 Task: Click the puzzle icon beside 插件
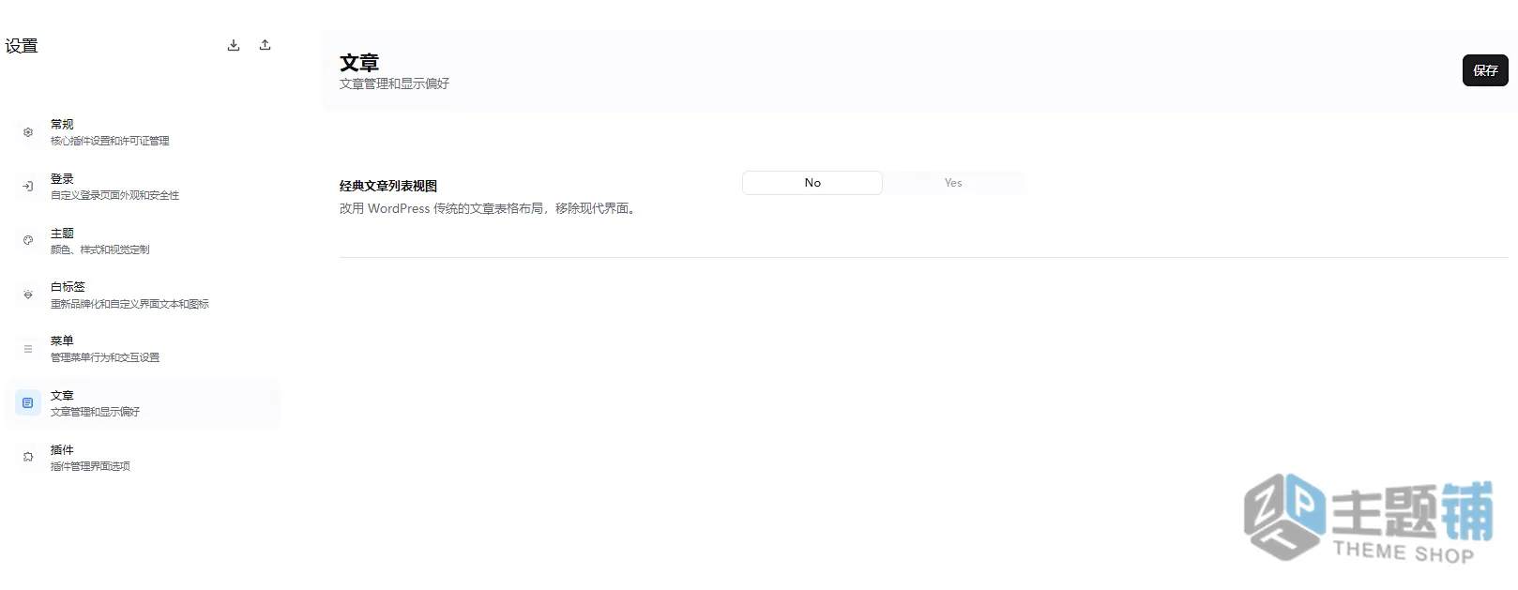click(x=28, y=457)
